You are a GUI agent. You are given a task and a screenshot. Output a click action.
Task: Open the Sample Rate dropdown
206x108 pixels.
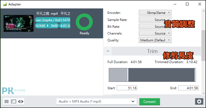click(155, 20)
